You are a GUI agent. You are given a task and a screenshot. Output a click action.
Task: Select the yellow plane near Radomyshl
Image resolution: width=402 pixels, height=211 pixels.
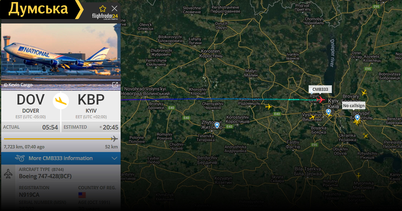(268, 107)
